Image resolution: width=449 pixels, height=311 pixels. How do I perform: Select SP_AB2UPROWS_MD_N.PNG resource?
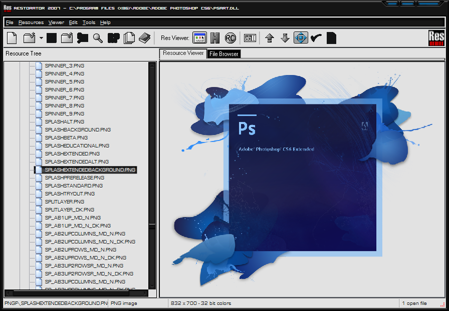81,250
